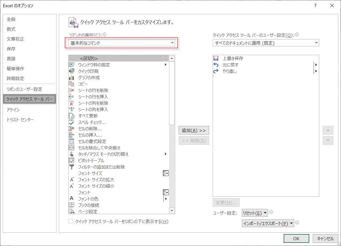
Task: Expand フォントの色 split arrow
Action: click(x=166, y=198)
